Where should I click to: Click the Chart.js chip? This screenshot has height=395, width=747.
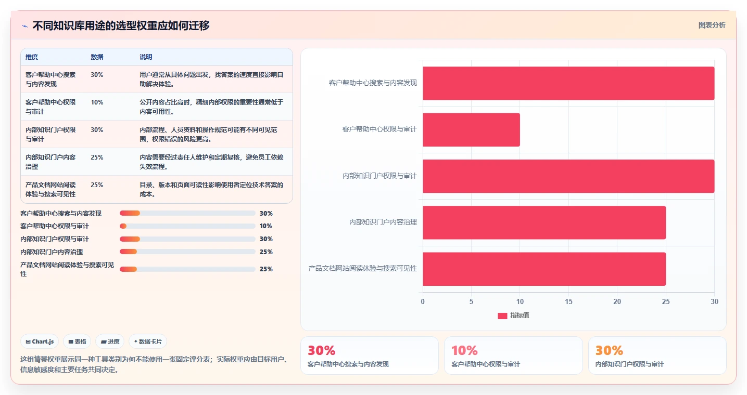(40, 341)
